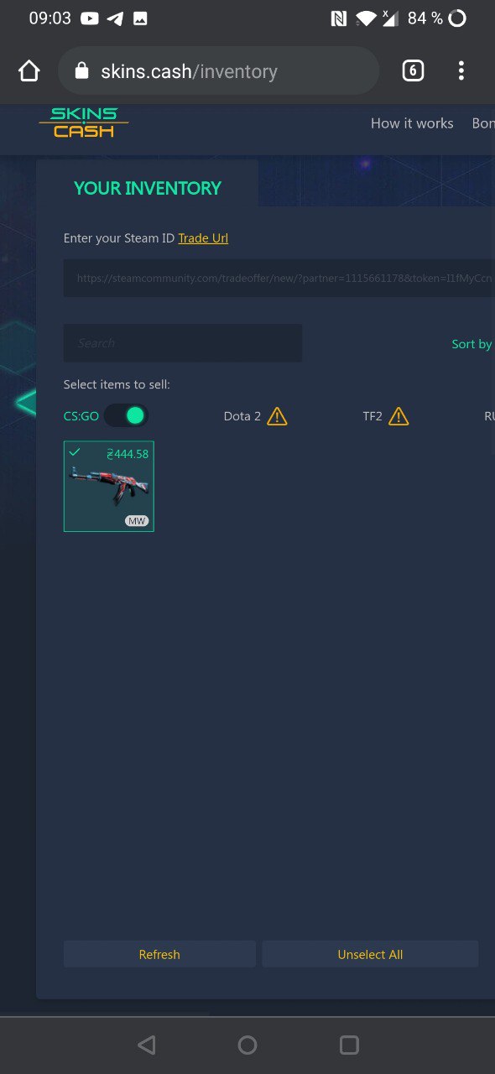Viewport: 495px width, 1074px height.
Task: Open the Trade Url link
Action: click(x=203, y=238)
